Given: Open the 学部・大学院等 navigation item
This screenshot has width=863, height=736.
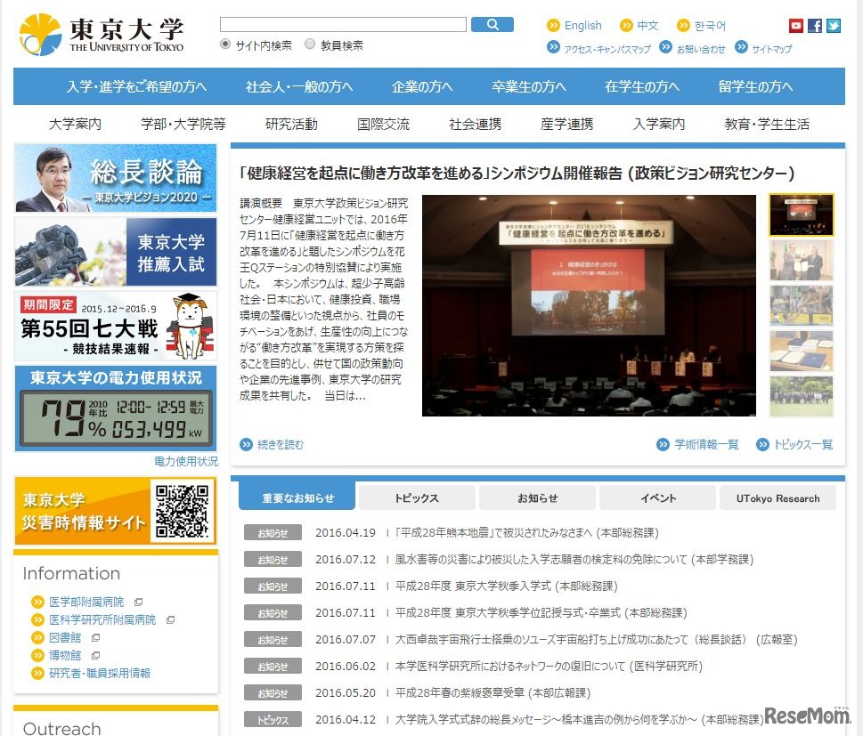Looking at the screenshot, I should pos(183,125).
